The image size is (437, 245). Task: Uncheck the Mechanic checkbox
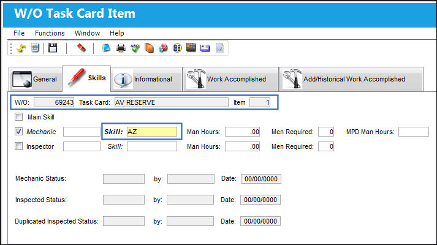point(18,132)
